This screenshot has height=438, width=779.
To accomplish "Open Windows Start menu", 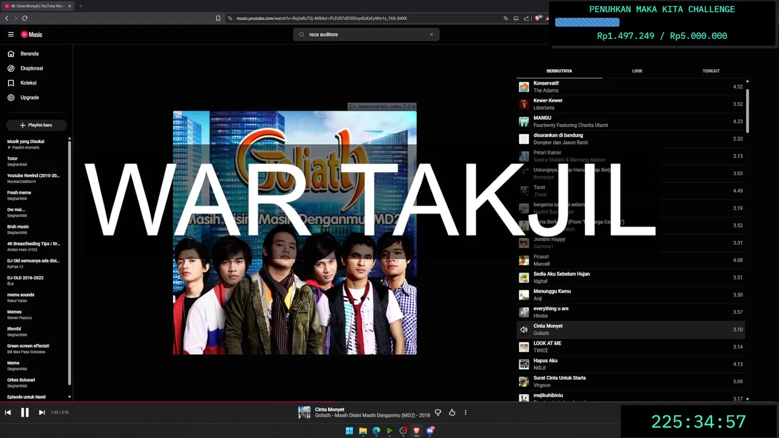I will point(349,431).
